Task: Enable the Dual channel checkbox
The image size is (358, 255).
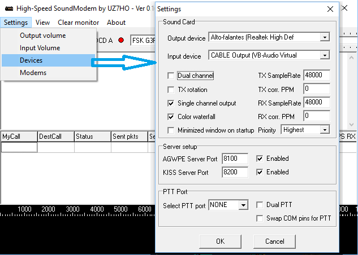Action: coord(171,76)
